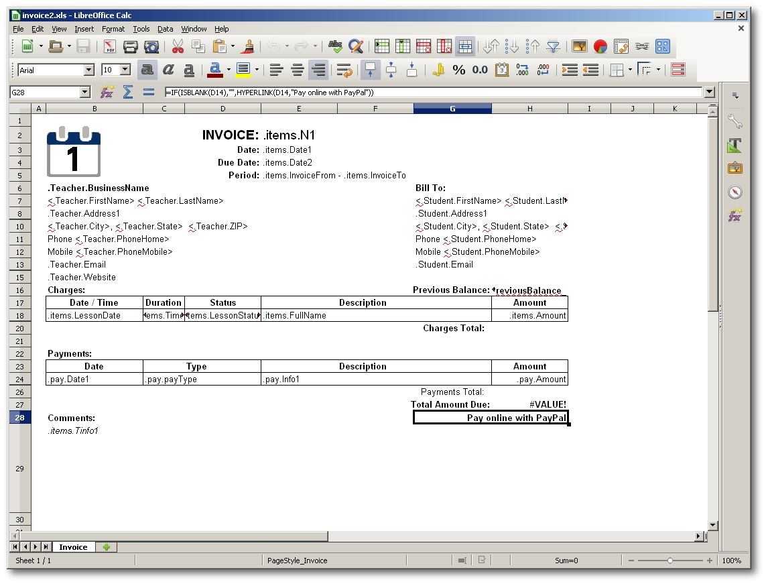Screen dimensions: 766x584
Task: Switch to the Invoice sheet tab
Action: [x=74, y=547]
